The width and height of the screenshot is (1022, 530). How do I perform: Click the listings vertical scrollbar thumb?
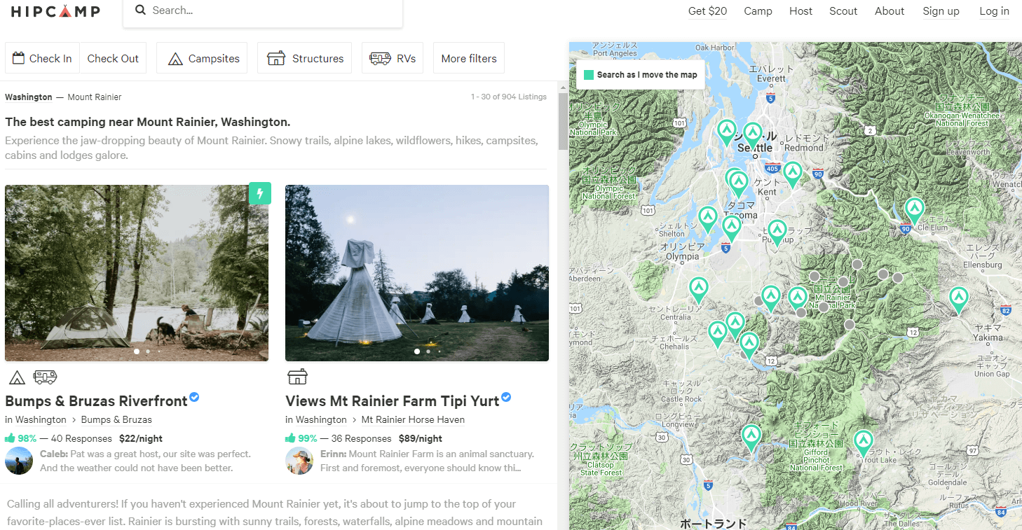point(563,120)
